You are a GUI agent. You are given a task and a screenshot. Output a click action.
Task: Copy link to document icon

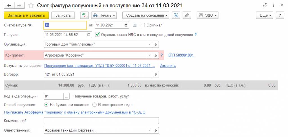265,5
